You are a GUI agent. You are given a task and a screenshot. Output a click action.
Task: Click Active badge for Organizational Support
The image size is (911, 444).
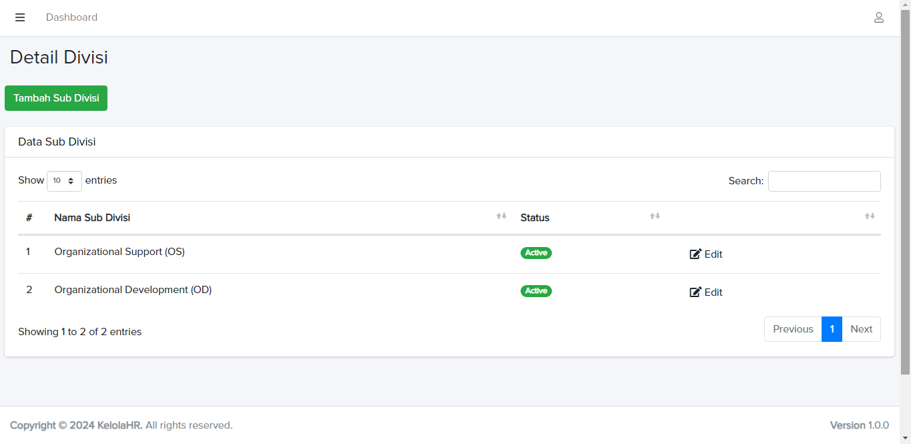click(x=536, y=253)
